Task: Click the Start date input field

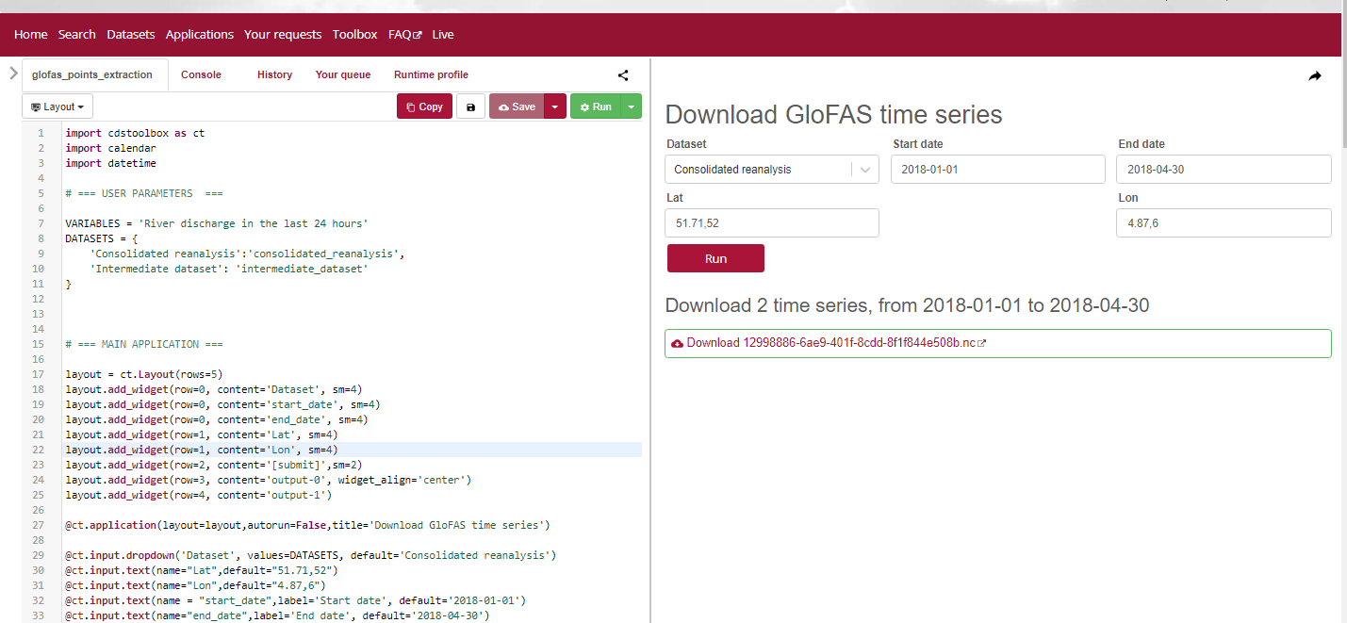Action: coord(998,170)
